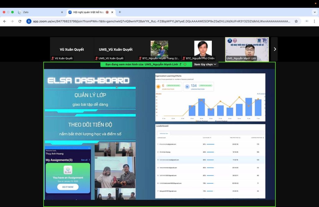Screen dimensions: 319x207
Task: Open a new browser tab
Action: [x=120, y=12]
